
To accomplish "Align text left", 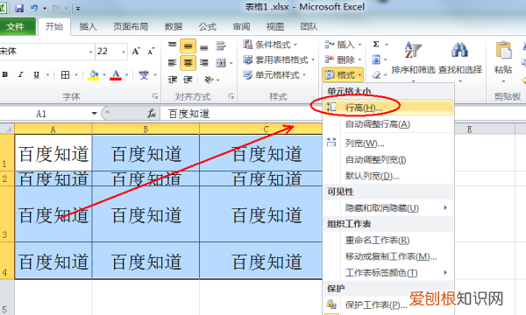I will tap(172, 63).
